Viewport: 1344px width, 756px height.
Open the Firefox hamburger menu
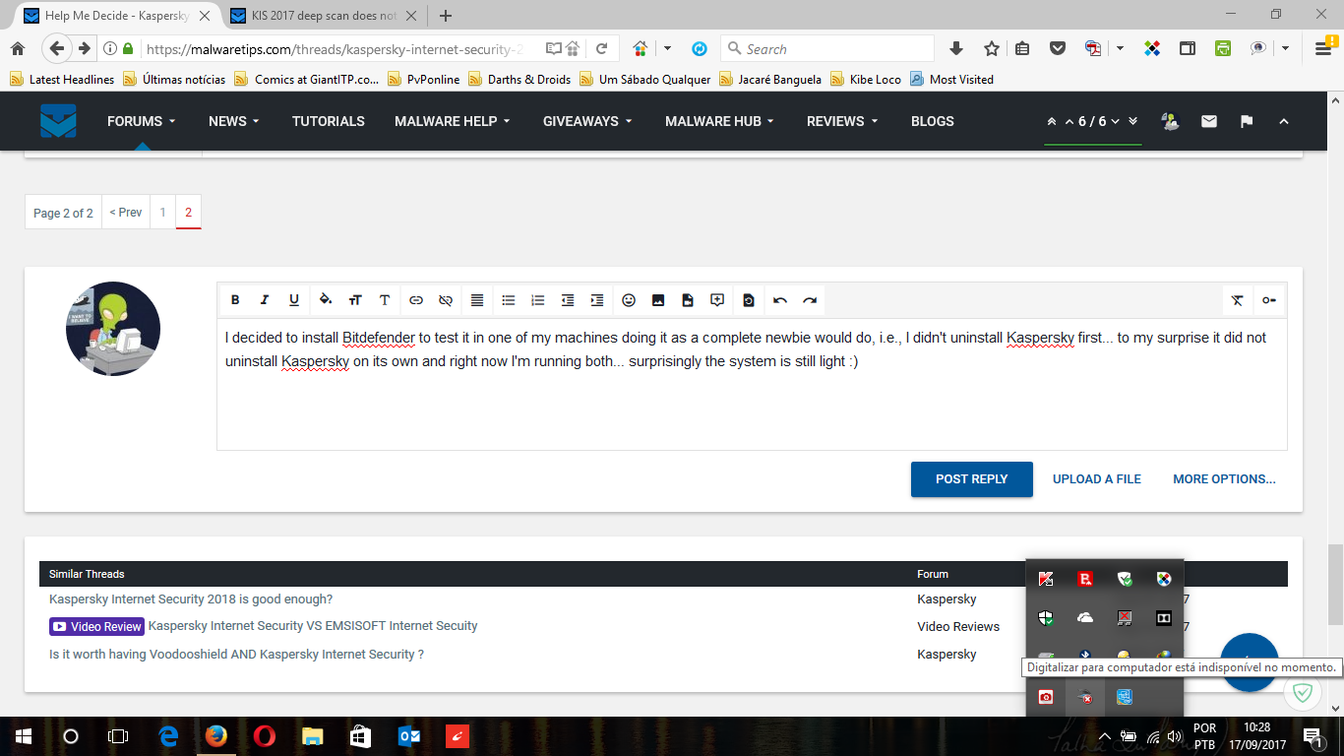[1323, 49]
